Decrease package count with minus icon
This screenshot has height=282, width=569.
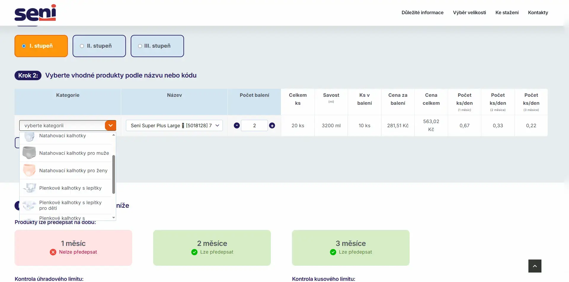236,125
